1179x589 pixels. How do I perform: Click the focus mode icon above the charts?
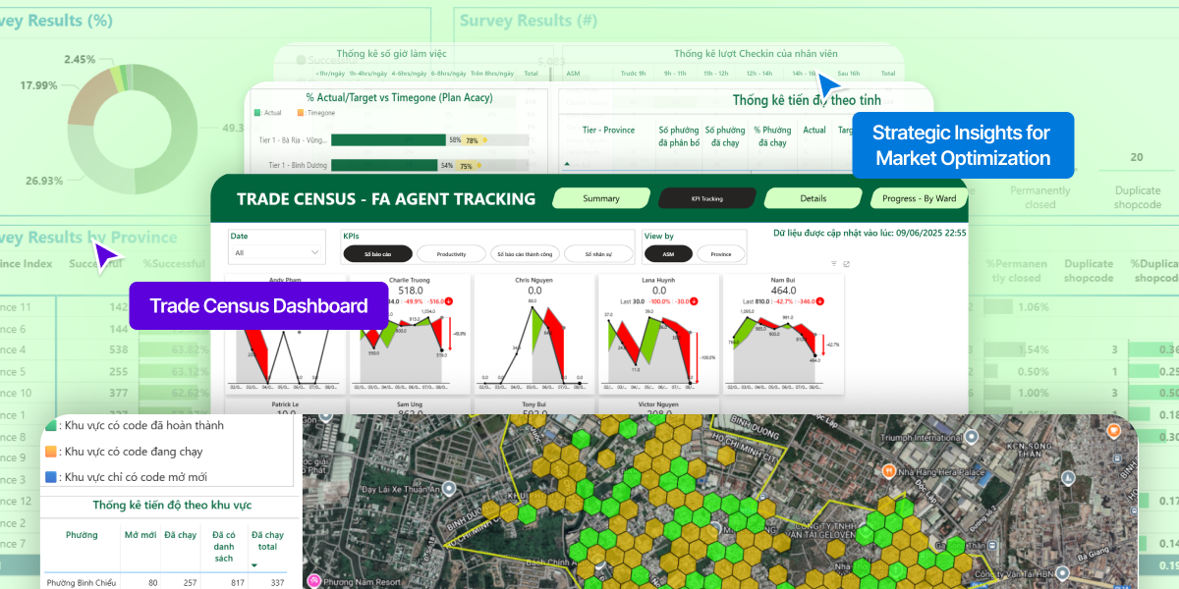[846, 264]
